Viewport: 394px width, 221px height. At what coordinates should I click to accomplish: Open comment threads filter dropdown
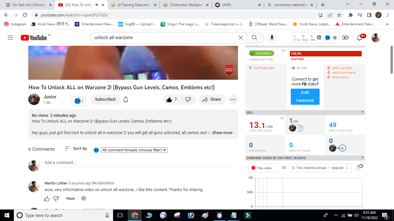134,150
